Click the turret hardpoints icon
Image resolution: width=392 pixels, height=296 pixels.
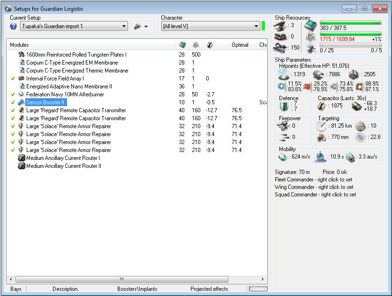tap(280, 26)
